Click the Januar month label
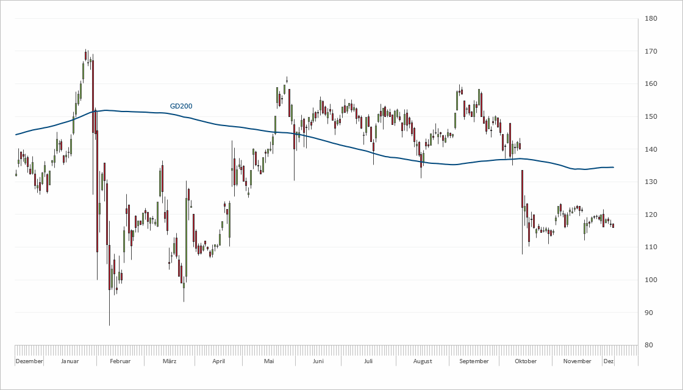 click(x=70, y=361)
